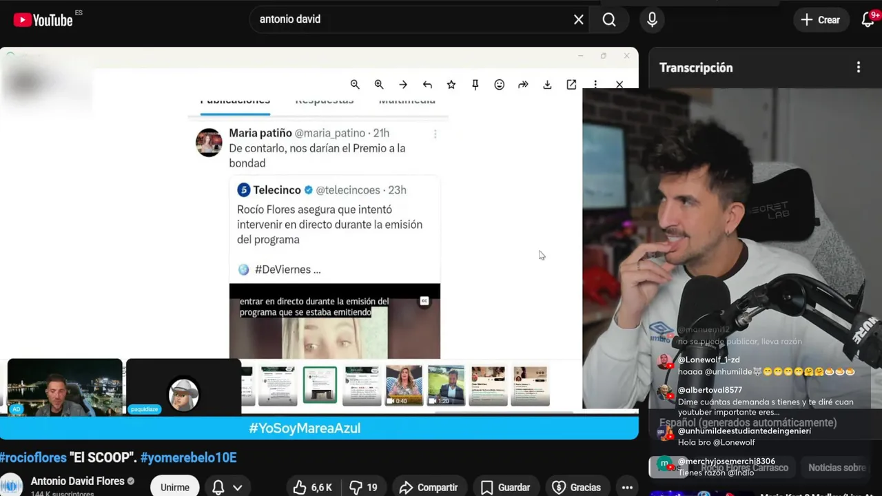Save the video with the Guardar button
882x496 pixels.
click(505, 488)
